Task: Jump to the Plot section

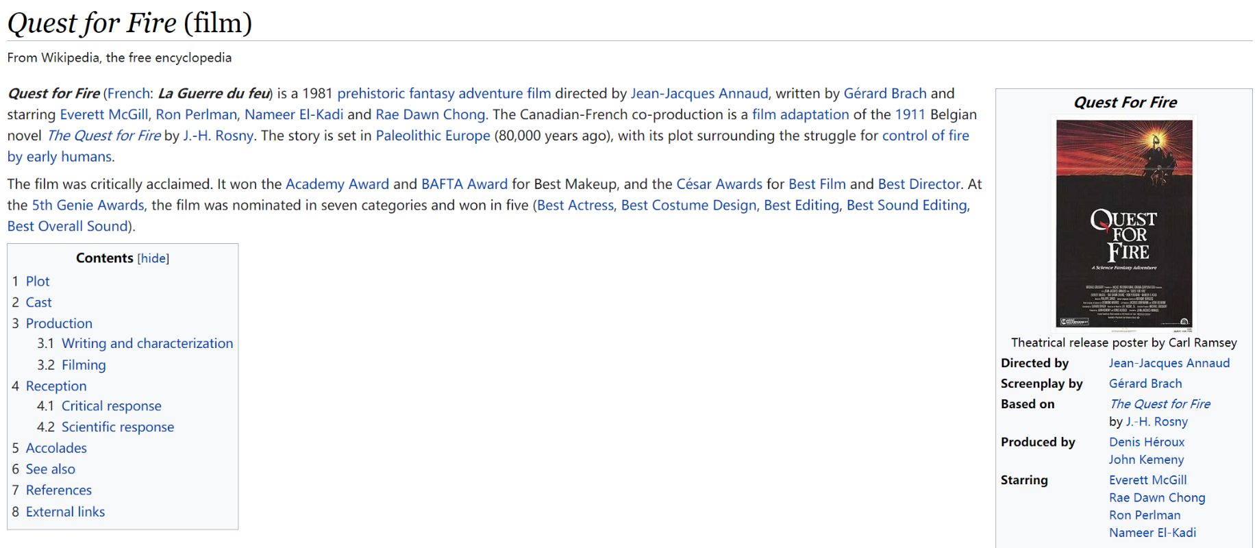Action: click(x=38, y=281)
